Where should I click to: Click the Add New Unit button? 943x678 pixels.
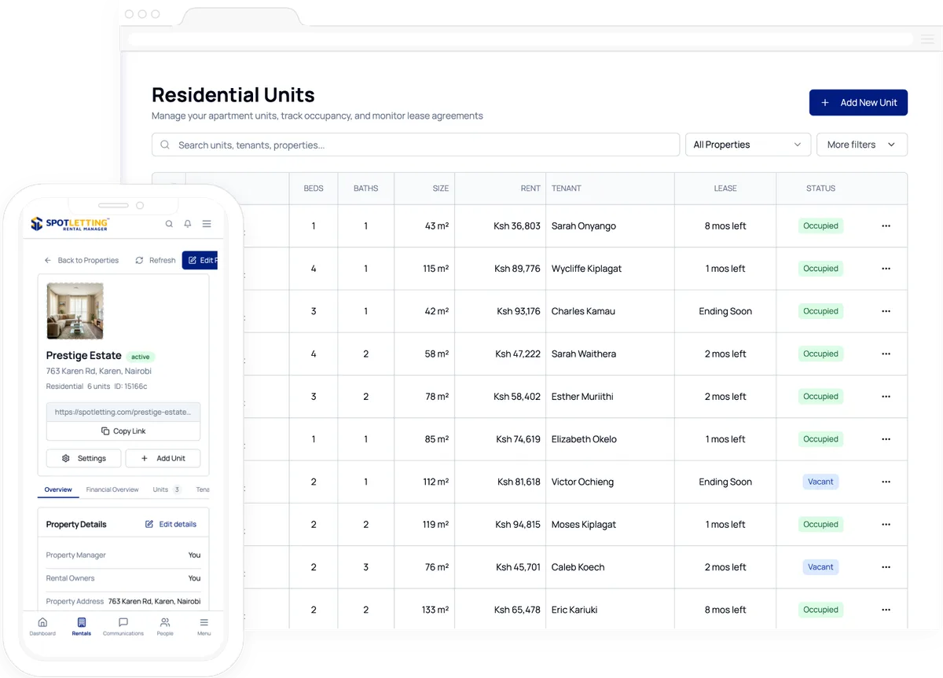[858, 102]
